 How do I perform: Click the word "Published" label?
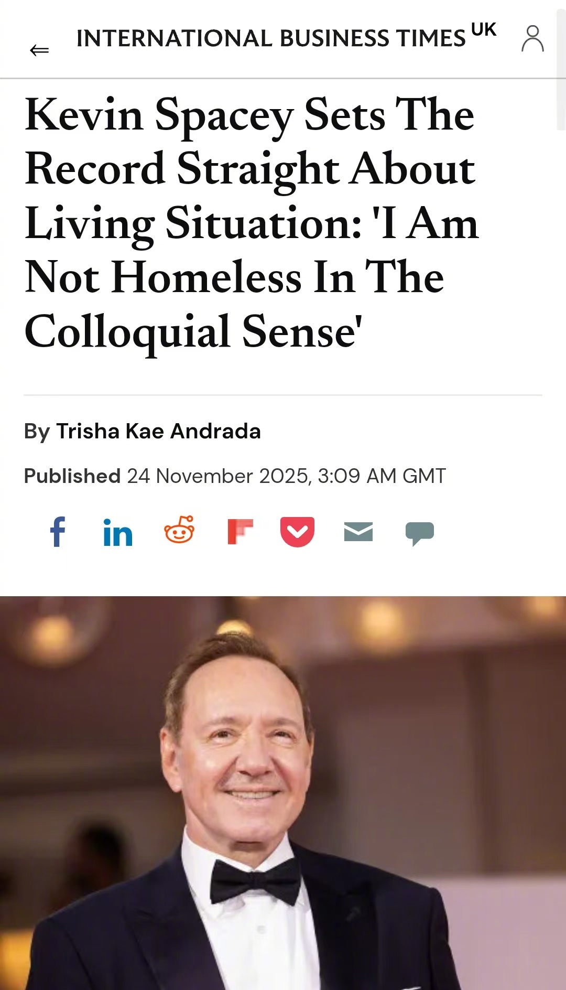point(72,476)
